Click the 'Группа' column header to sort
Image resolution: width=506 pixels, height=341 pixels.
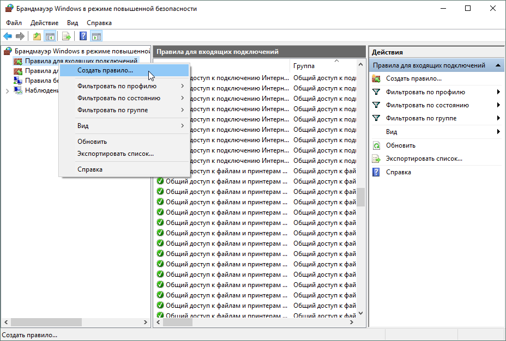coord(304,66)
